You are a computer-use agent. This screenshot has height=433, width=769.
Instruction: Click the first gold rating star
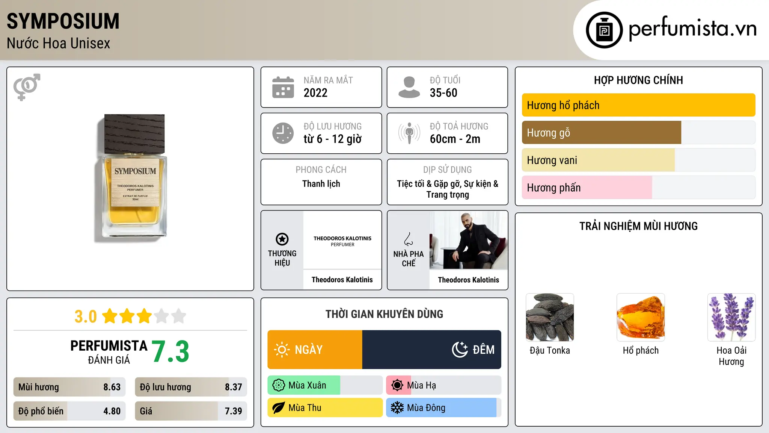tap(110, 316)
